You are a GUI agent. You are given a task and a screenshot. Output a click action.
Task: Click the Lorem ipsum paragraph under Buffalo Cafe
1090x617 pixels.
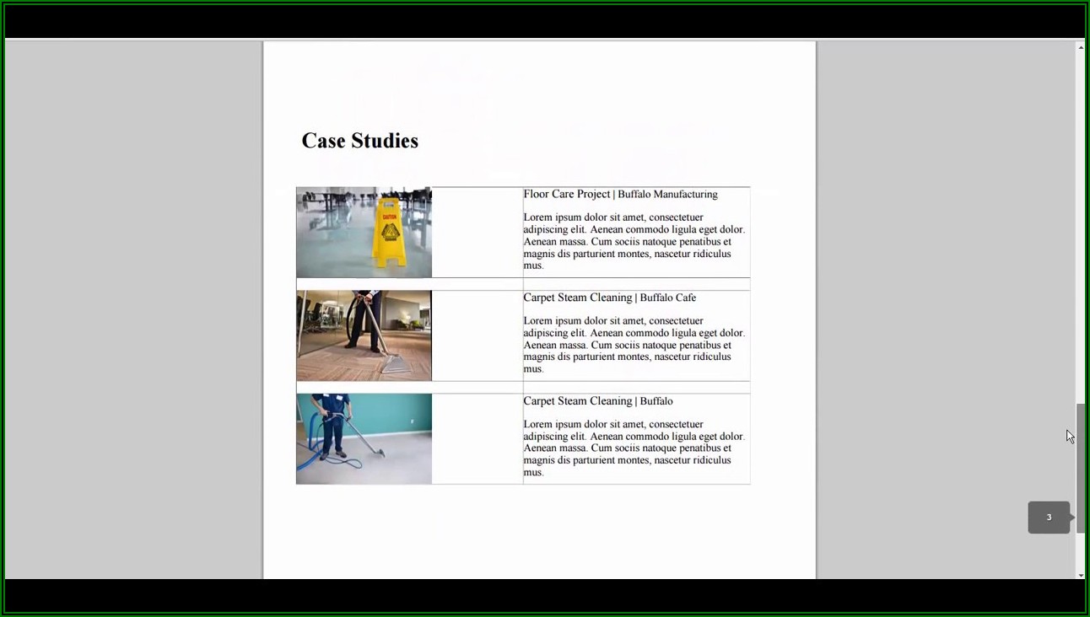pos(633,345)
